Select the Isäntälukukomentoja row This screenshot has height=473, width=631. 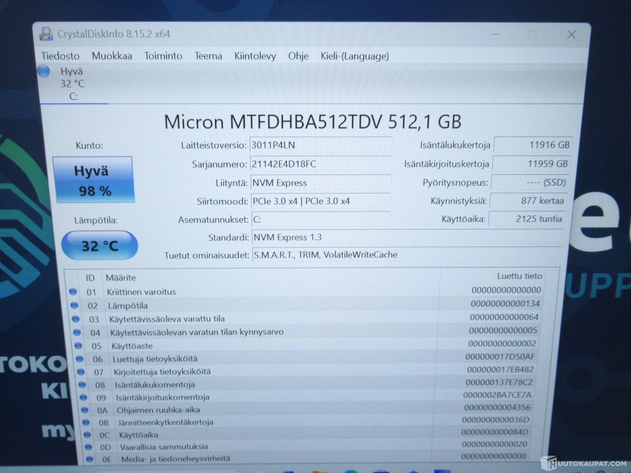point(306,384)
